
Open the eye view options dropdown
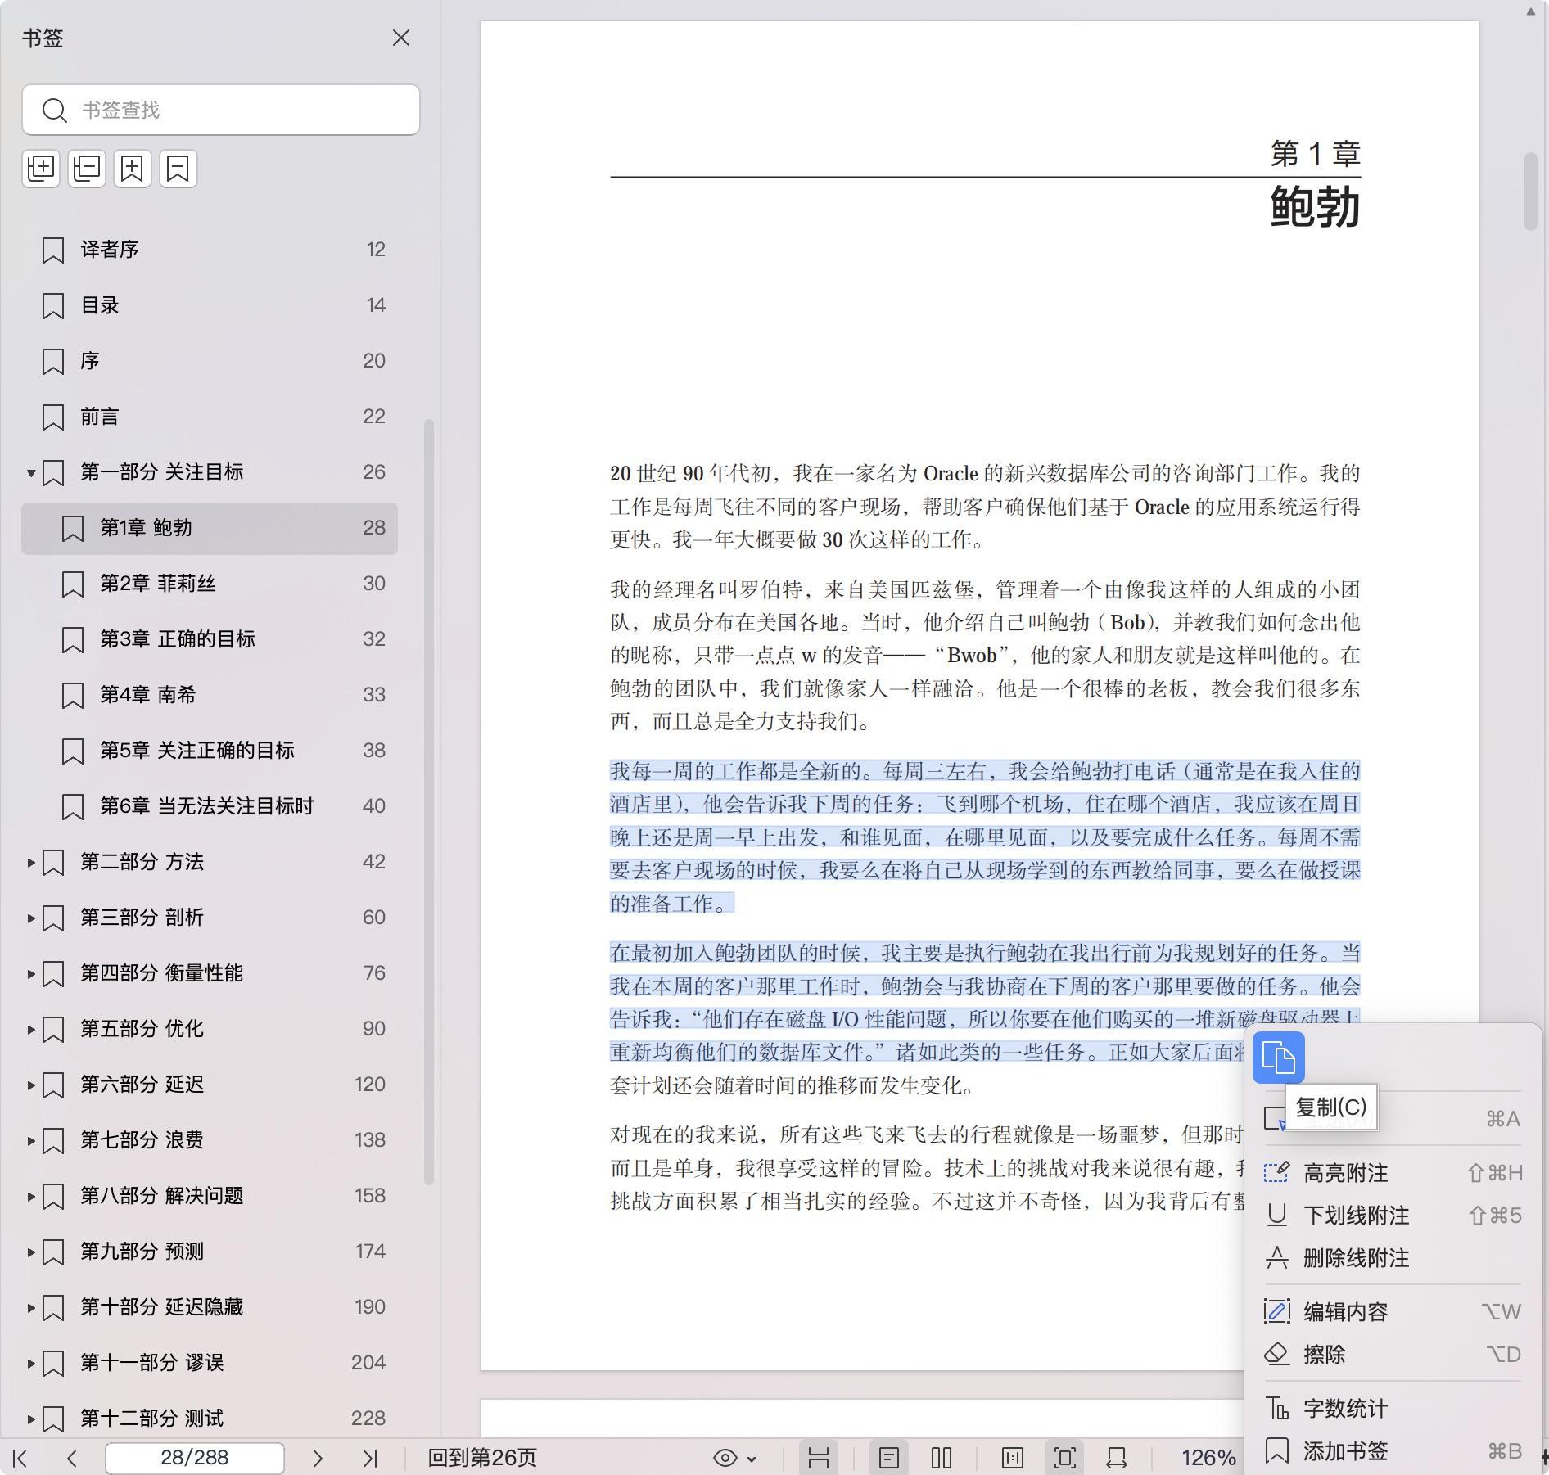tap(734, 1458)
